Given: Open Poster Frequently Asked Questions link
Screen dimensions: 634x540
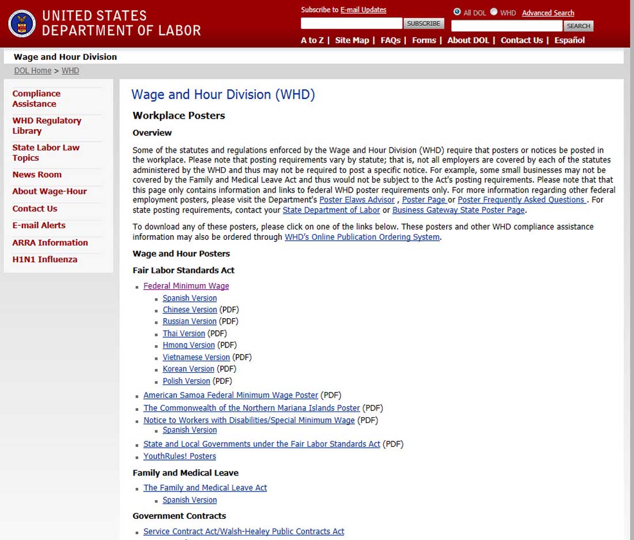Looking at the screenshot, I should (x=521, y=200).
